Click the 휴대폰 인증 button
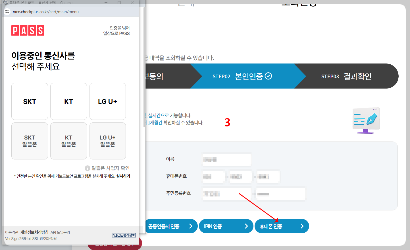 pyautogui.click(x=282, y=226)
